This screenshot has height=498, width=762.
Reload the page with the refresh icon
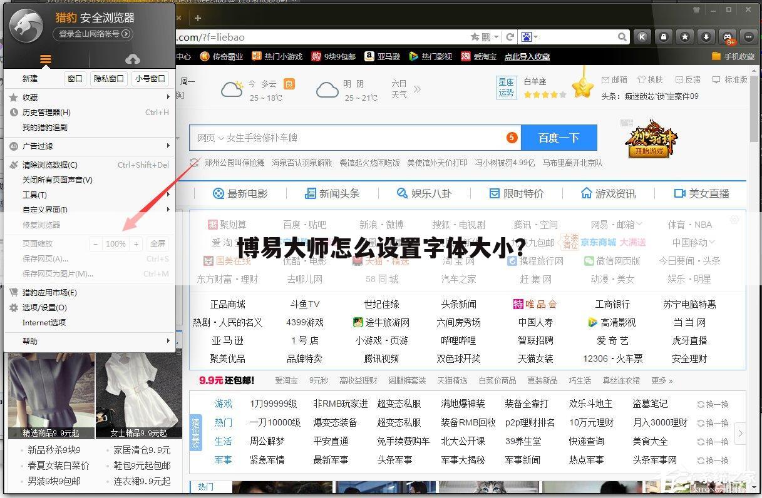[x=510, y=37]
